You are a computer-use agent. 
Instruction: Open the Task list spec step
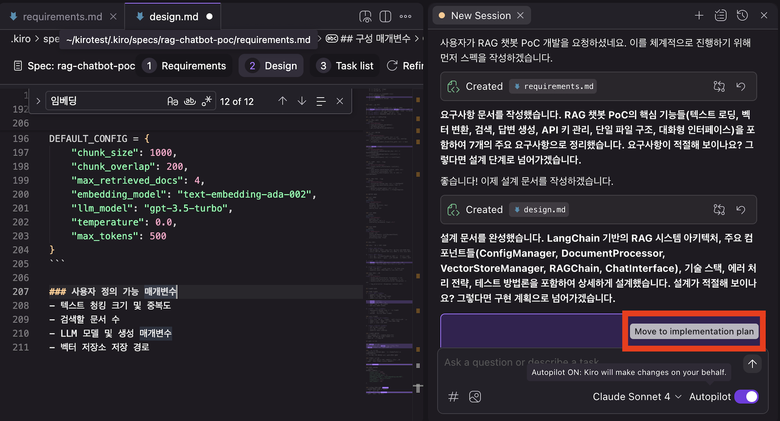tap(346, 66)
